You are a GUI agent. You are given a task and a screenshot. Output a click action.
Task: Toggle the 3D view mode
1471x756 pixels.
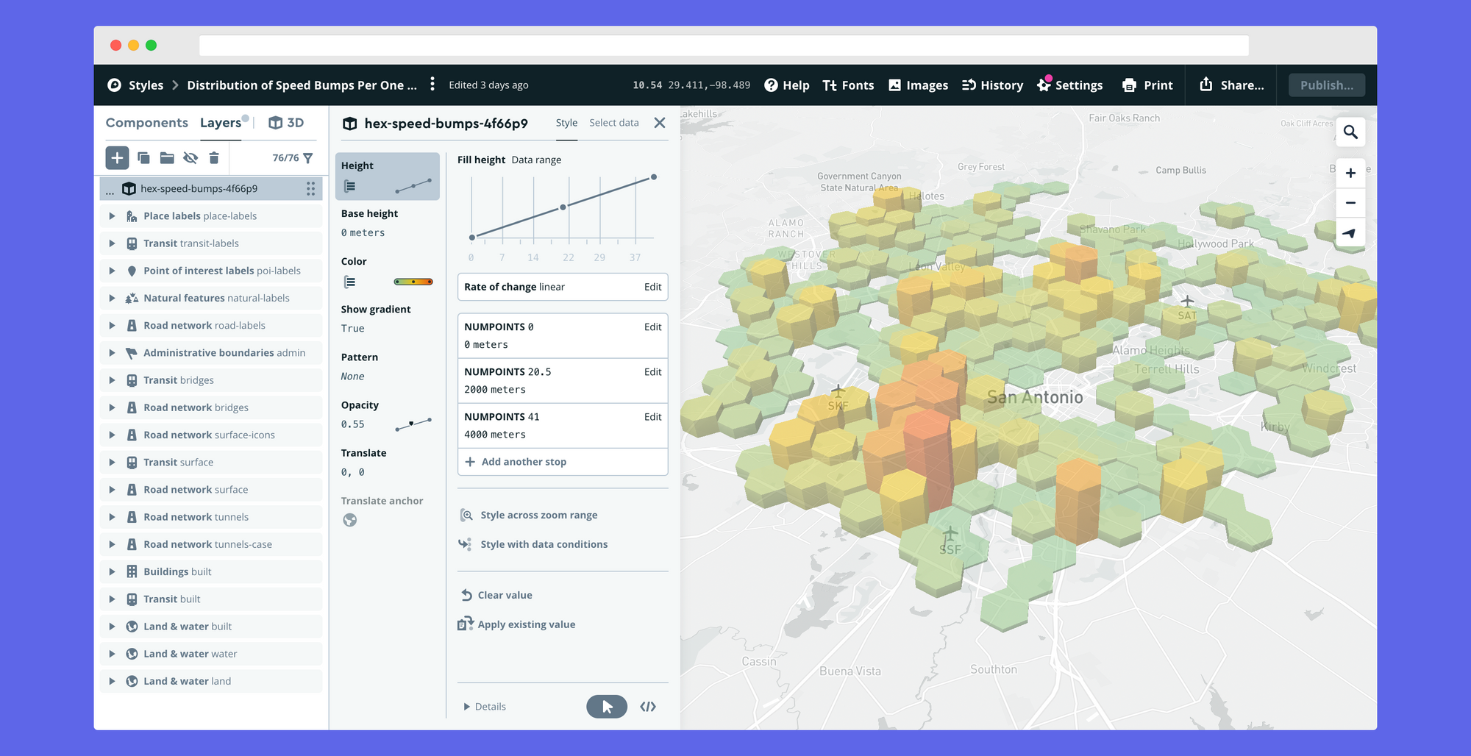(286, 123)
